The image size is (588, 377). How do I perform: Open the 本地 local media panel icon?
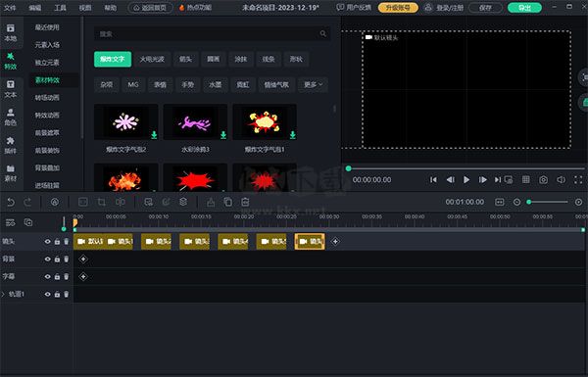click(11, 32)
